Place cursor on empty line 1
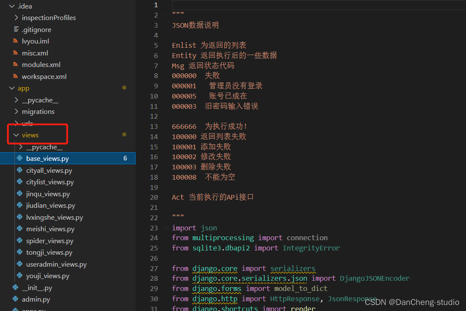The width and height of the screenshot is (466, 311). 318,5
